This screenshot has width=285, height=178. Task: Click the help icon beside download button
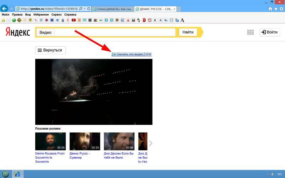click(147, 54)
